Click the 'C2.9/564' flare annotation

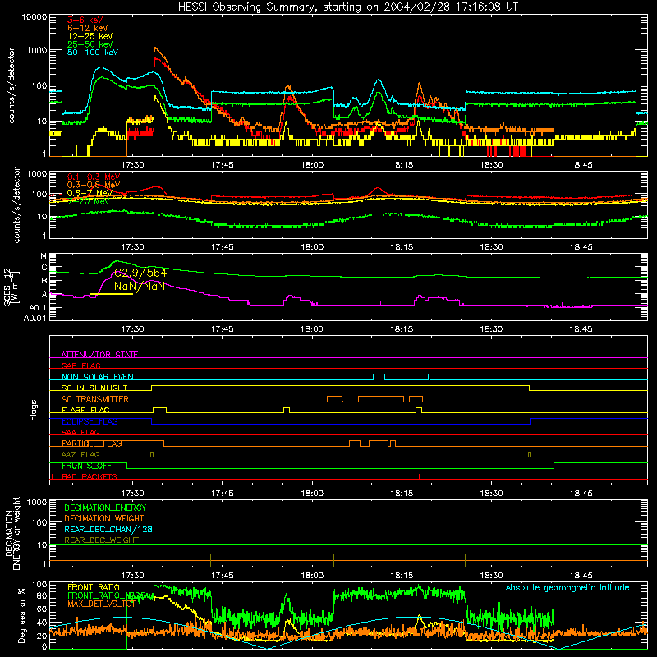140,273
